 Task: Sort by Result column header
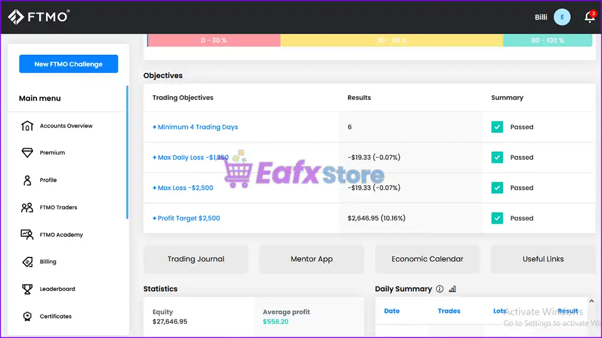pyautogui.click(x=568, y=311)
